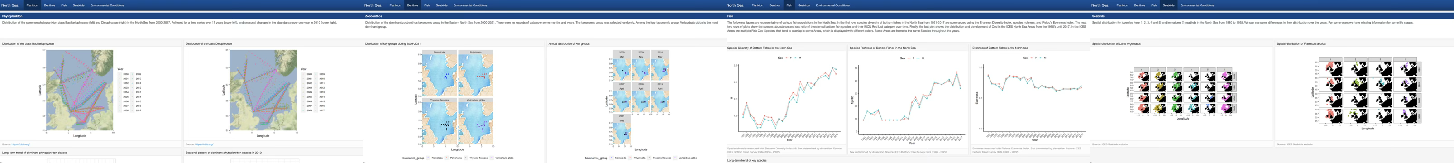The width and height of the screenshot is (1454, 163).
Task: Click the Year legend beside the Dinophyceae map
Action: pos(313,90)
